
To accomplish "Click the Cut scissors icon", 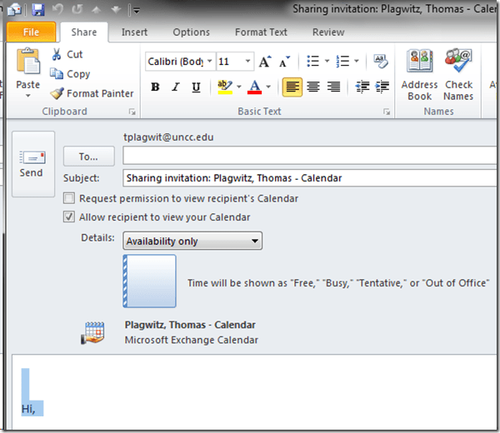I will click(57, 54).
